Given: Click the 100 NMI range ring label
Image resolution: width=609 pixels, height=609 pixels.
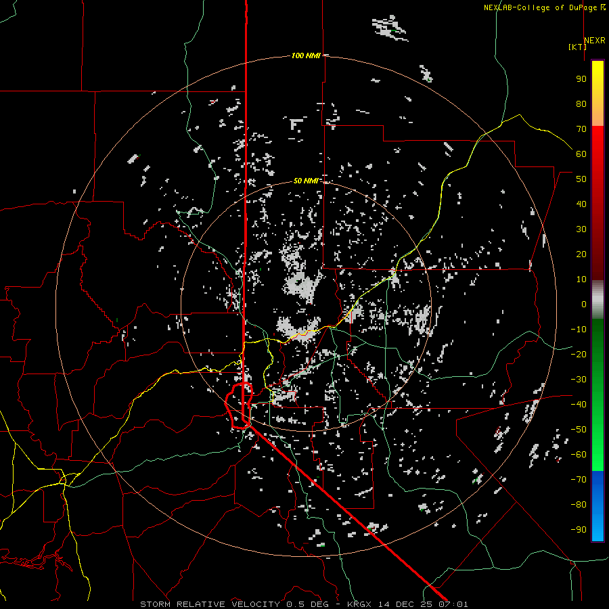Looking at the screenshot, I should tap(306, 56).
